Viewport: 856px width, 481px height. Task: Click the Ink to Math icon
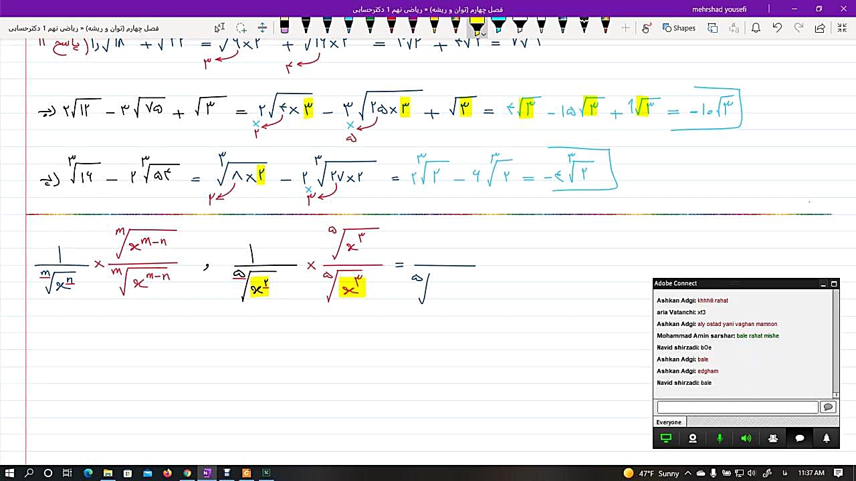pos(734,28)
